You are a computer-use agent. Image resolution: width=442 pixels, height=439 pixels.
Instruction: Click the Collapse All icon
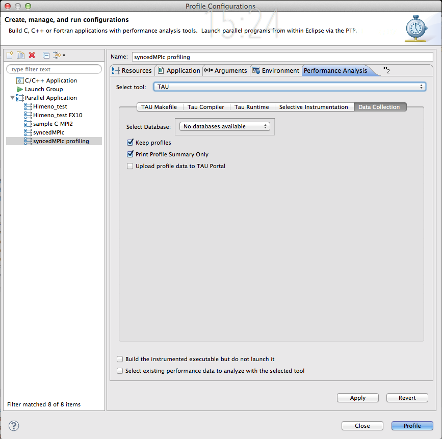[46, 55]
